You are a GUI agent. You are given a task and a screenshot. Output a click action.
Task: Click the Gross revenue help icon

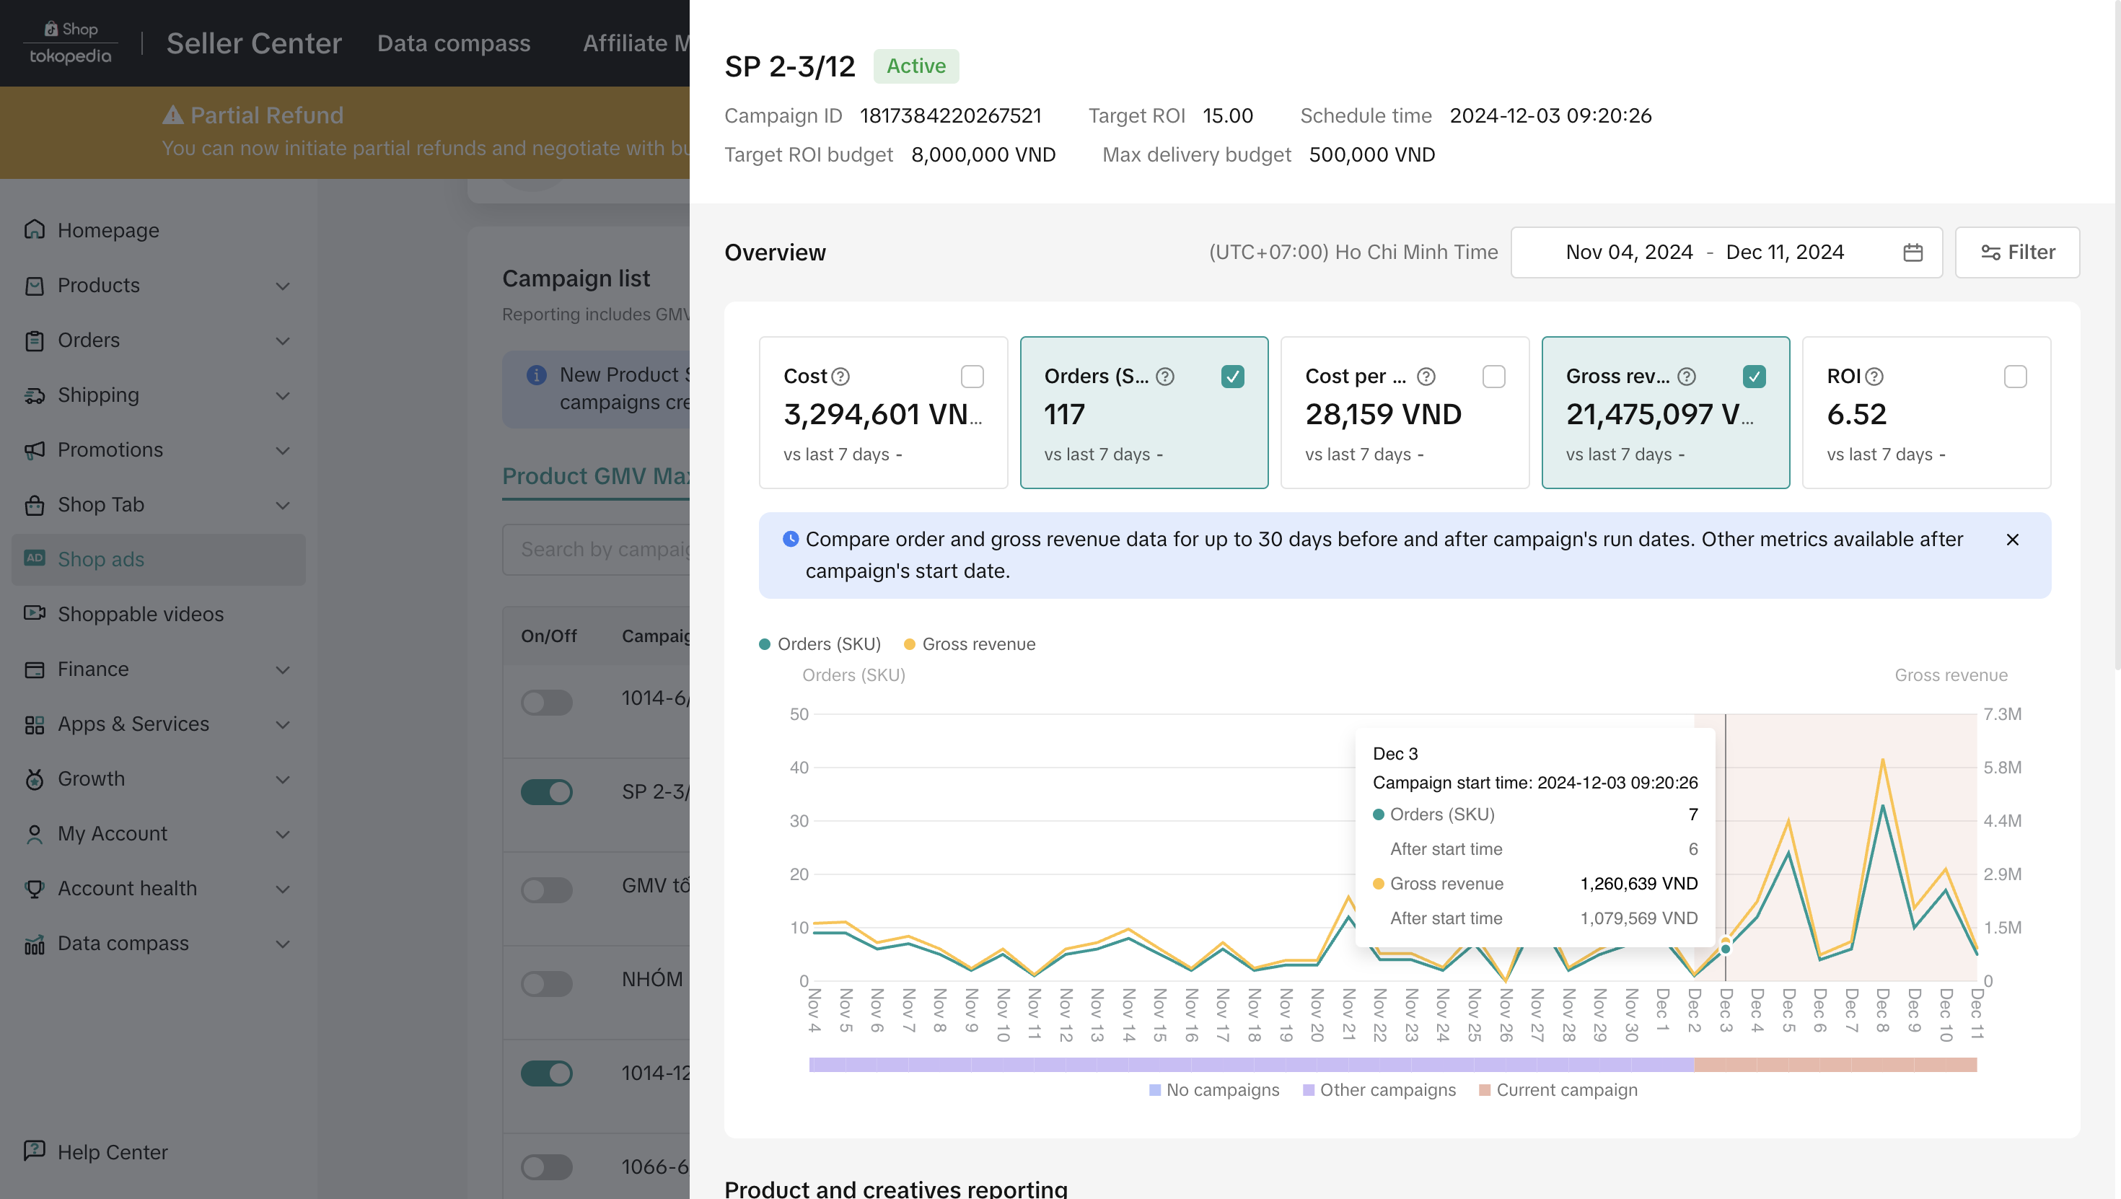pyautogui.click(x=1686, y=377)
